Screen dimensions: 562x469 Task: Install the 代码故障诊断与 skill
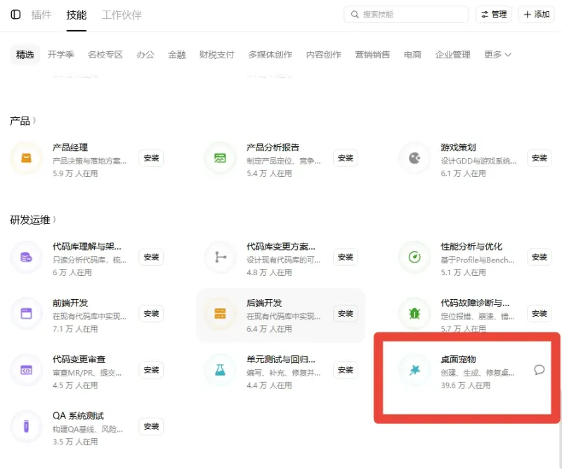[x=540, y=314]
